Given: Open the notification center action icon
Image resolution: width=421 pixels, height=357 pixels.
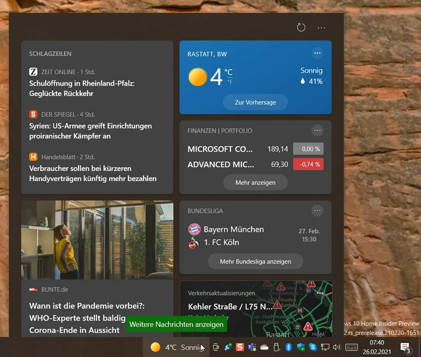Looking at the screenshot, I should [405, 347].
